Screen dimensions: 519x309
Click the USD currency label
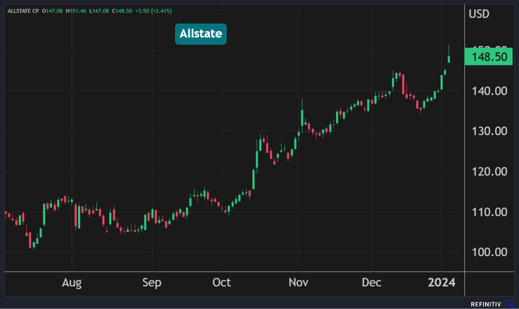(479, 14)
